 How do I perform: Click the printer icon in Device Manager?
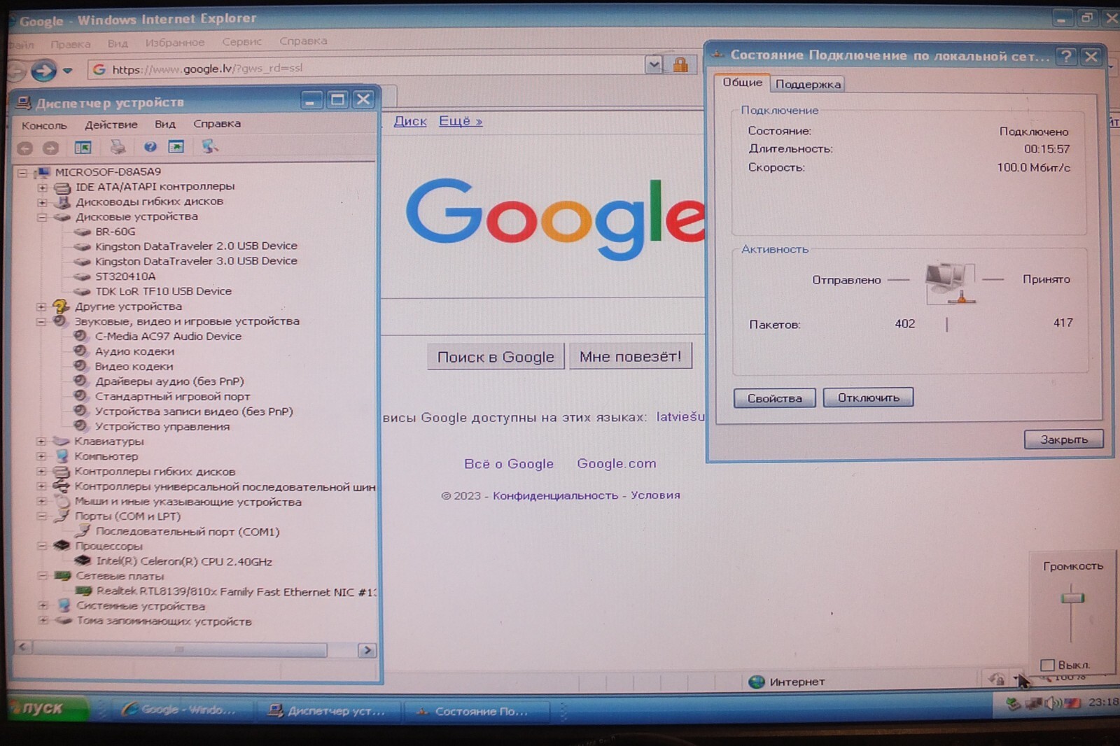pos(118,147)
